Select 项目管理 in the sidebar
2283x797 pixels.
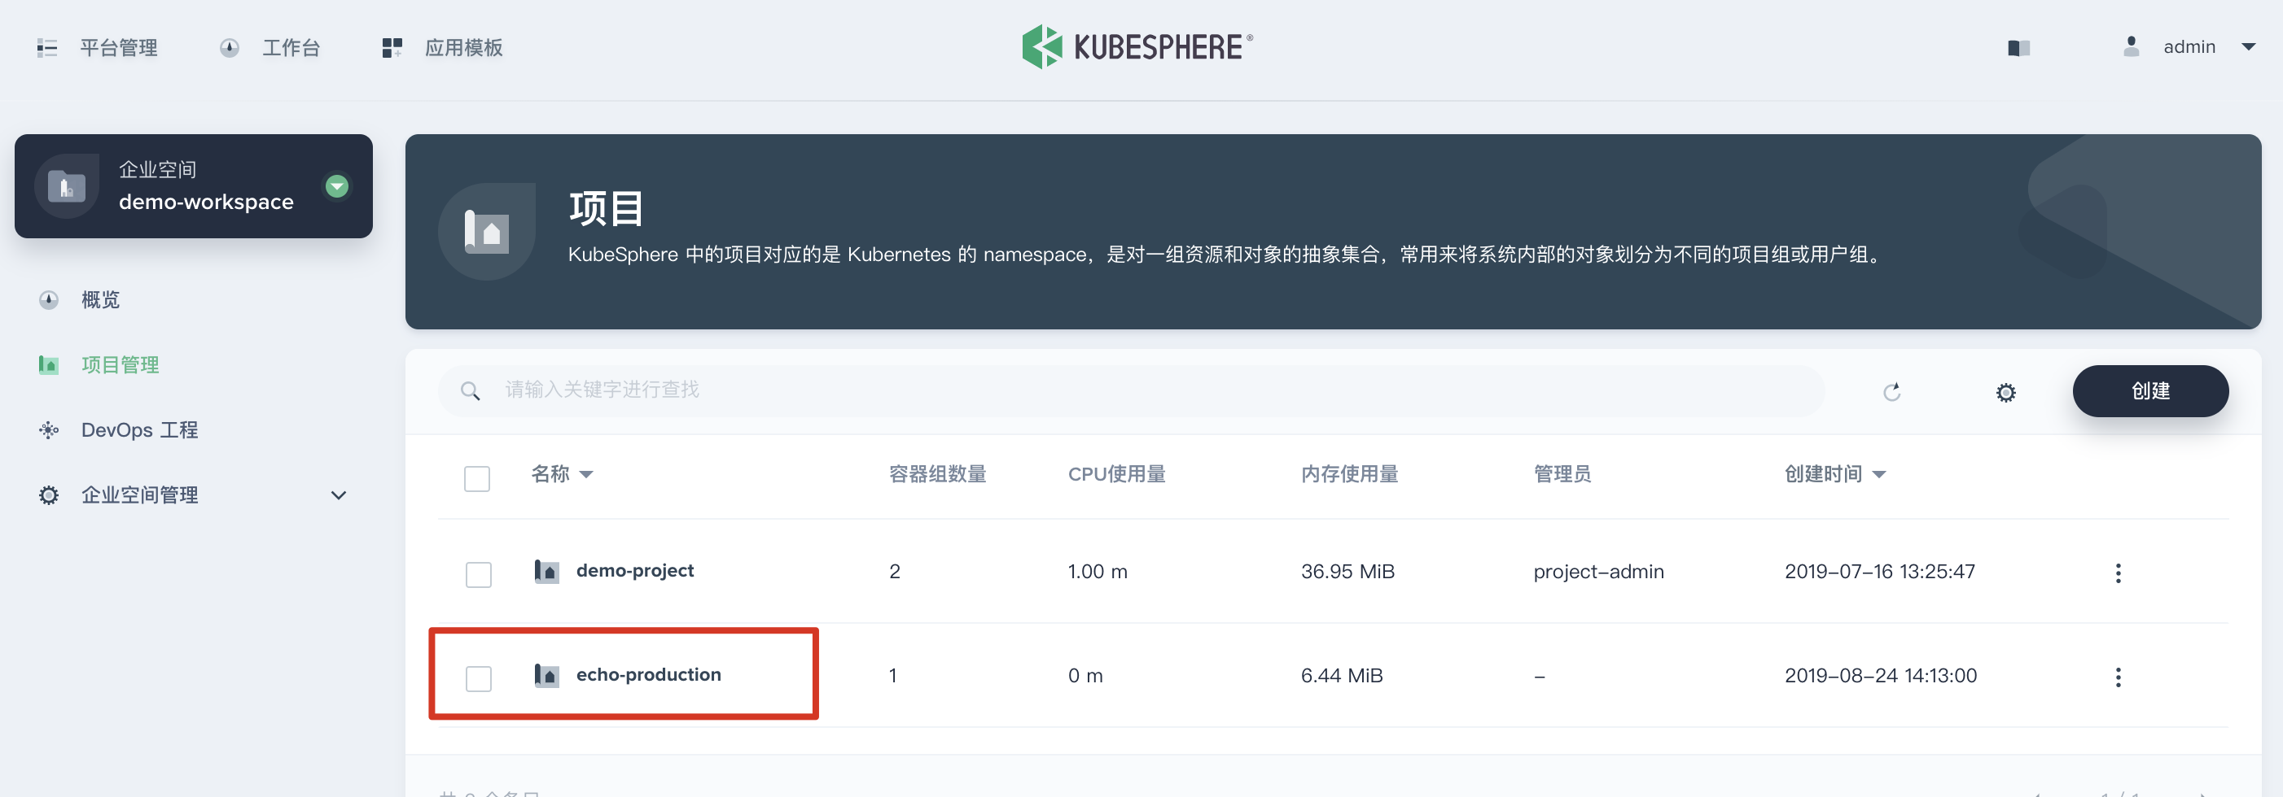(120, 365)
